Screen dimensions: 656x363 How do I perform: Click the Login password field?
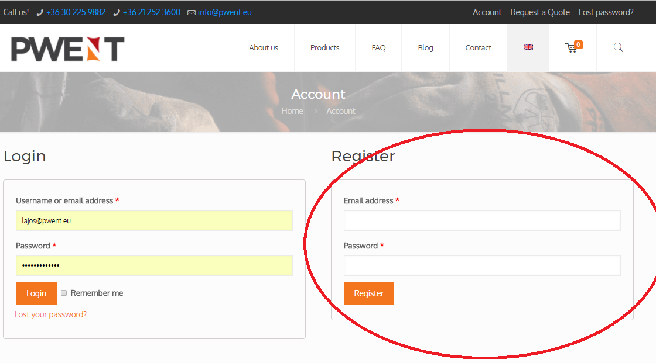tap(154, 265)
